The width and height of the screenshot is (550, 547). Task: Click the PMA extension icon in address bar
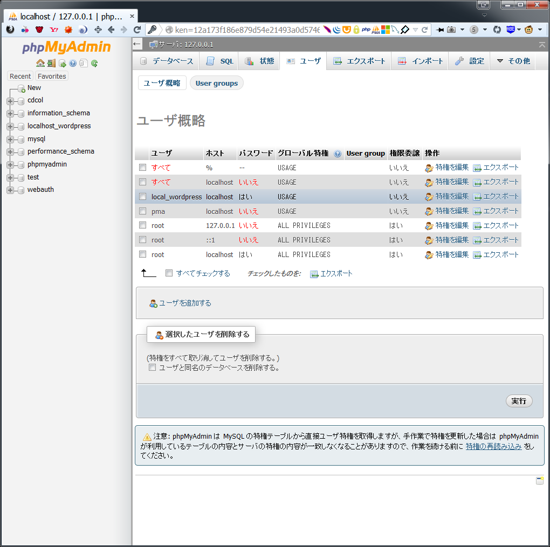(376, 30)
